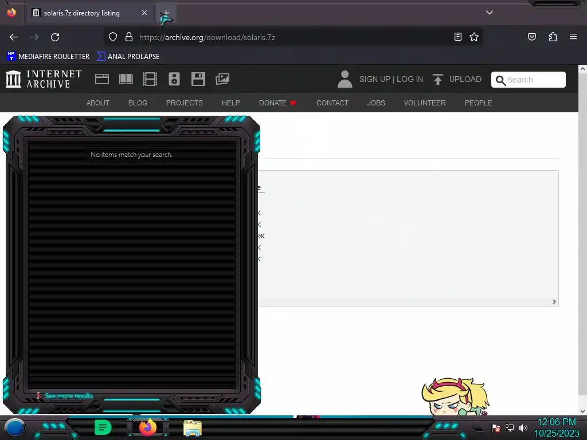Go back to previous page
The height and width of the screenshot is (440, 587).
tap(14, 37)
